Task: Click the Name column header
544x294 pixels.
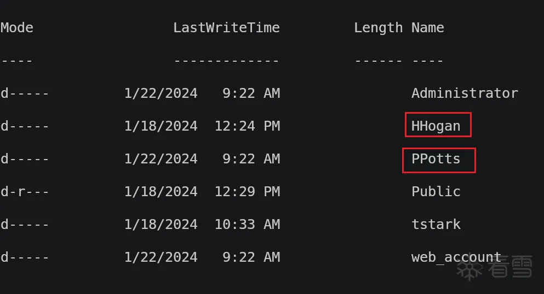Action: (x=427, y=28)
